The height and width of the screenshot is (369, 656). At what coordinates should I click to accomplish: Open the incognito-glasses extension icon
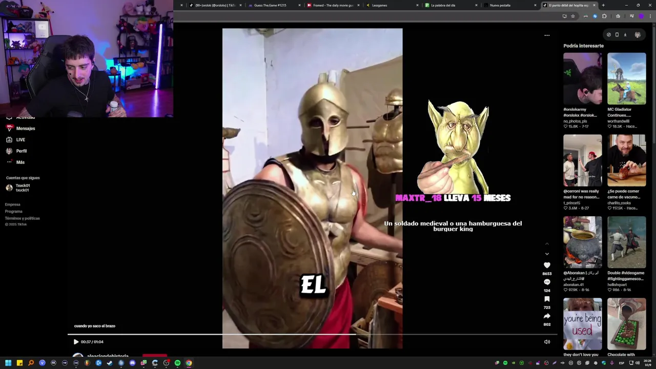[586, 16]
